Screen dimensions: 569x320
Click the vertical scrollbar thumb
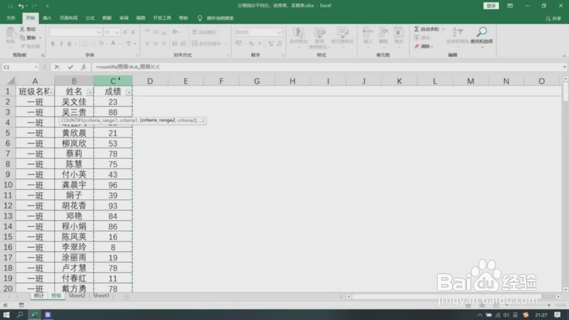[565, 91]
